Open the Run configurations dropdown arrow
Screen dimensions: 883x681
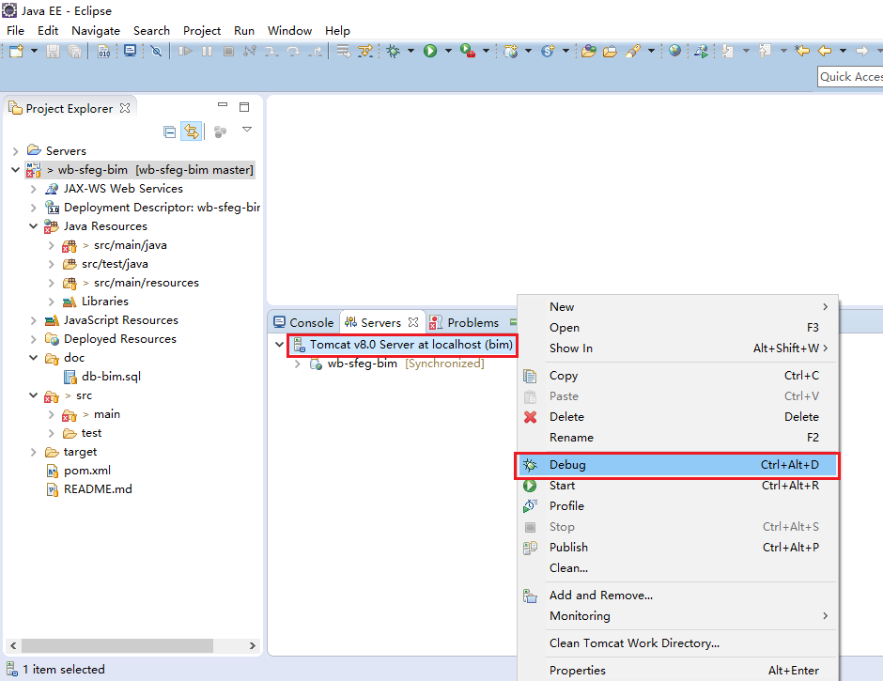[448, 52]
